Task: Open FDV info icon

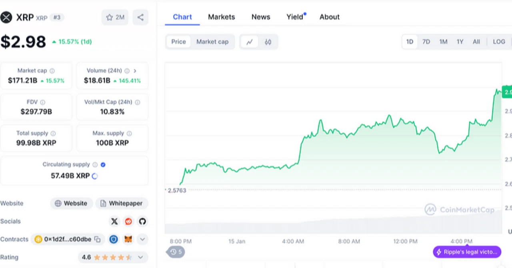Action: tap(43, 102)
